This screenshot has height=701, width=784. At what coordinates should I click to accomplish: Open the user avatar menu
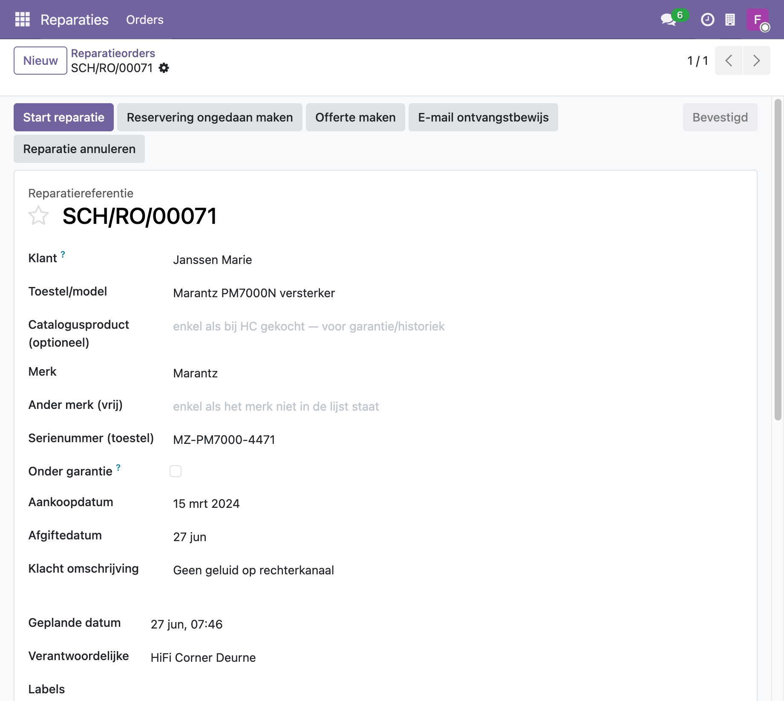758,20
